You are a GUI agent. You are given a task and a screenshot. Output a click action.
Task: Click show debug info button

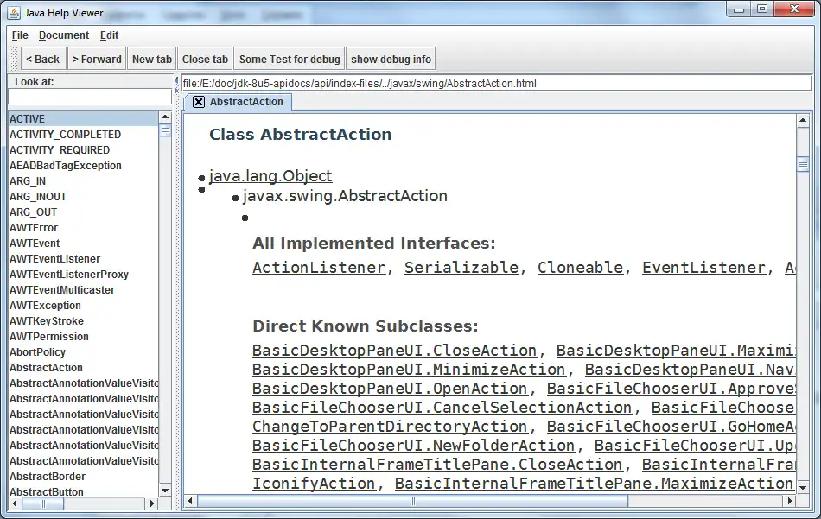point(391,59)
